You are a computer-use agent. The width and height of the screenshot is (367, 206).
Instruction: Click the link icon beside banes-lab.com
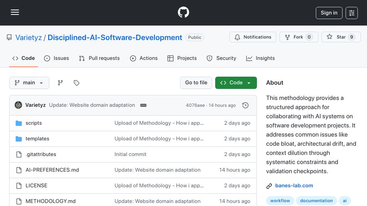click(269, 186)
